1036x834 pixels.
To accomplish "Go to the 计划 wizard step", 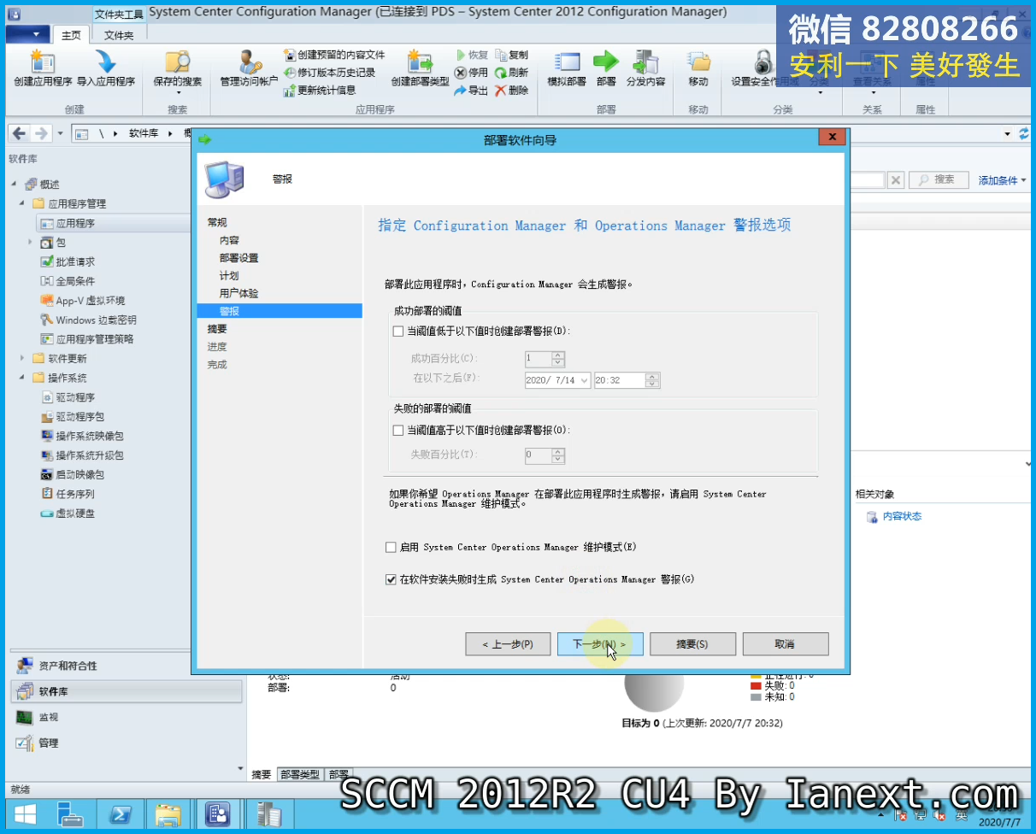I will click(229, 276).
